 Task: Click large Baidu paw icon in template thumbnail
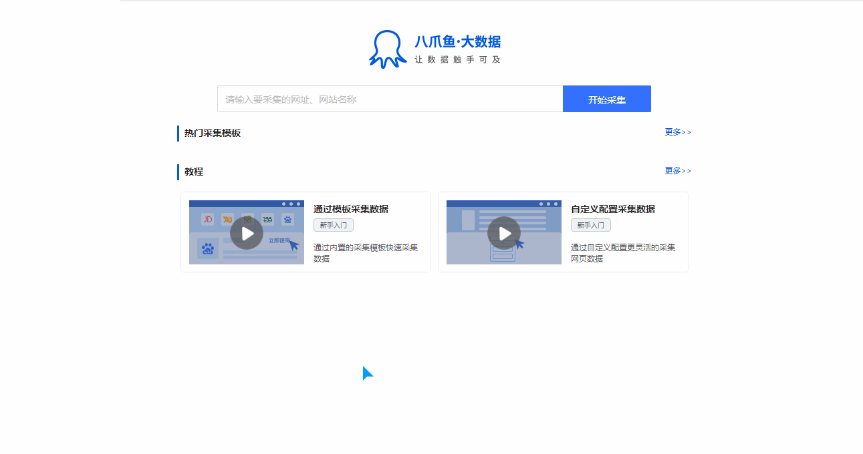(208, 249)
